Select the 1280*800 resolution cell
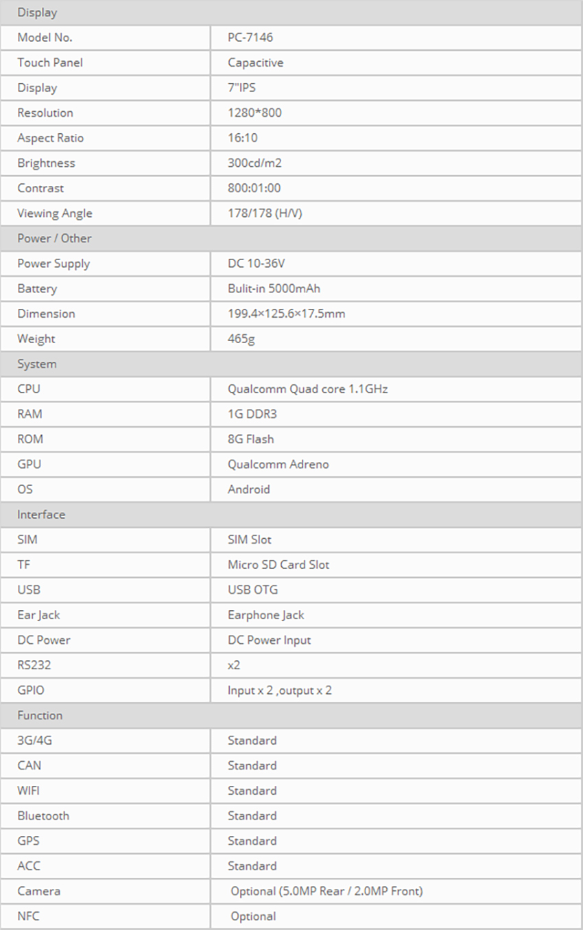The image size is (583, 930). (254, 113)
